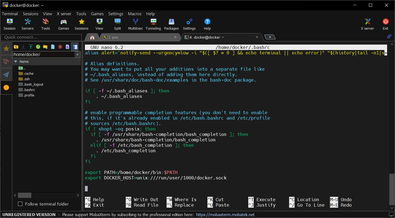Open the paperclip icon beside the tabs
395x218 pixels.
pyautogui.click(x=389, y=36)
